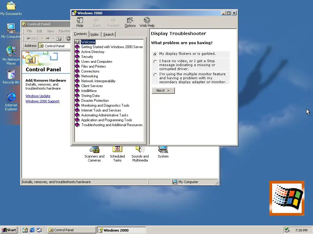Click the Outlook Express quick launch icon
Screen dimensions: 313x234
(39, 230)
